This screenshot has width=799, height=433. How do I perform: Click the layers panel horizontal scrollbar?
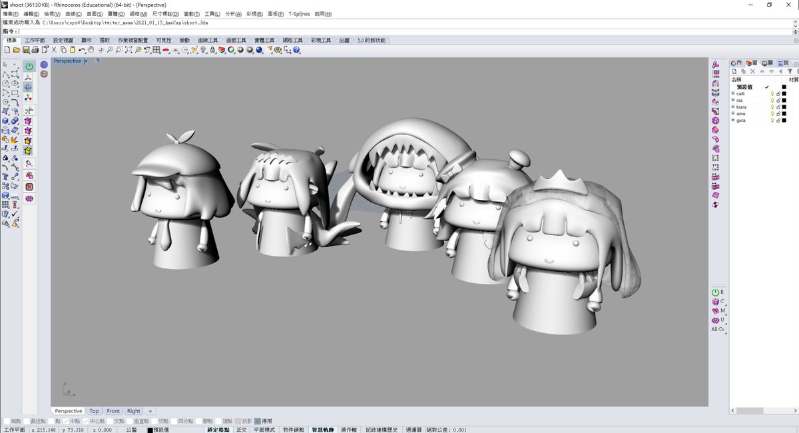pyautogui.click(x=764, y=411)
